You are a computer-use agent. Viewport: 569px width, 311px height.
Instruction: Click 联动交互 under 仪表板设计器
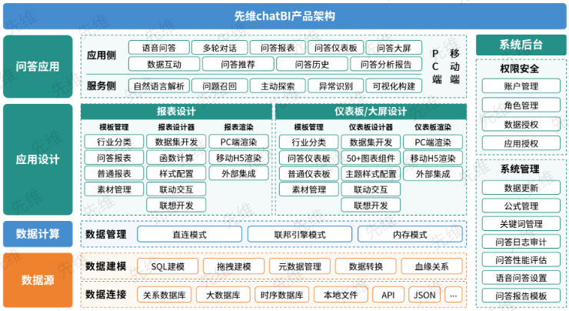click(371, 189)
